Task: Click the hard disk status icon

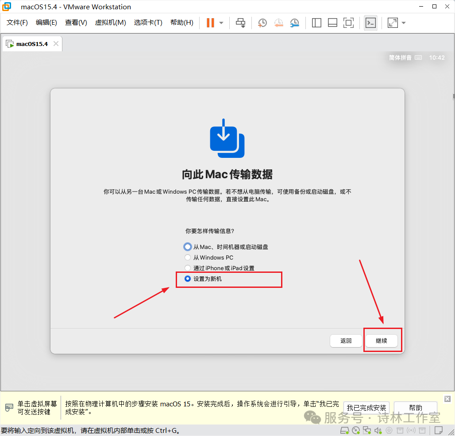Action: tap(345, 431)
